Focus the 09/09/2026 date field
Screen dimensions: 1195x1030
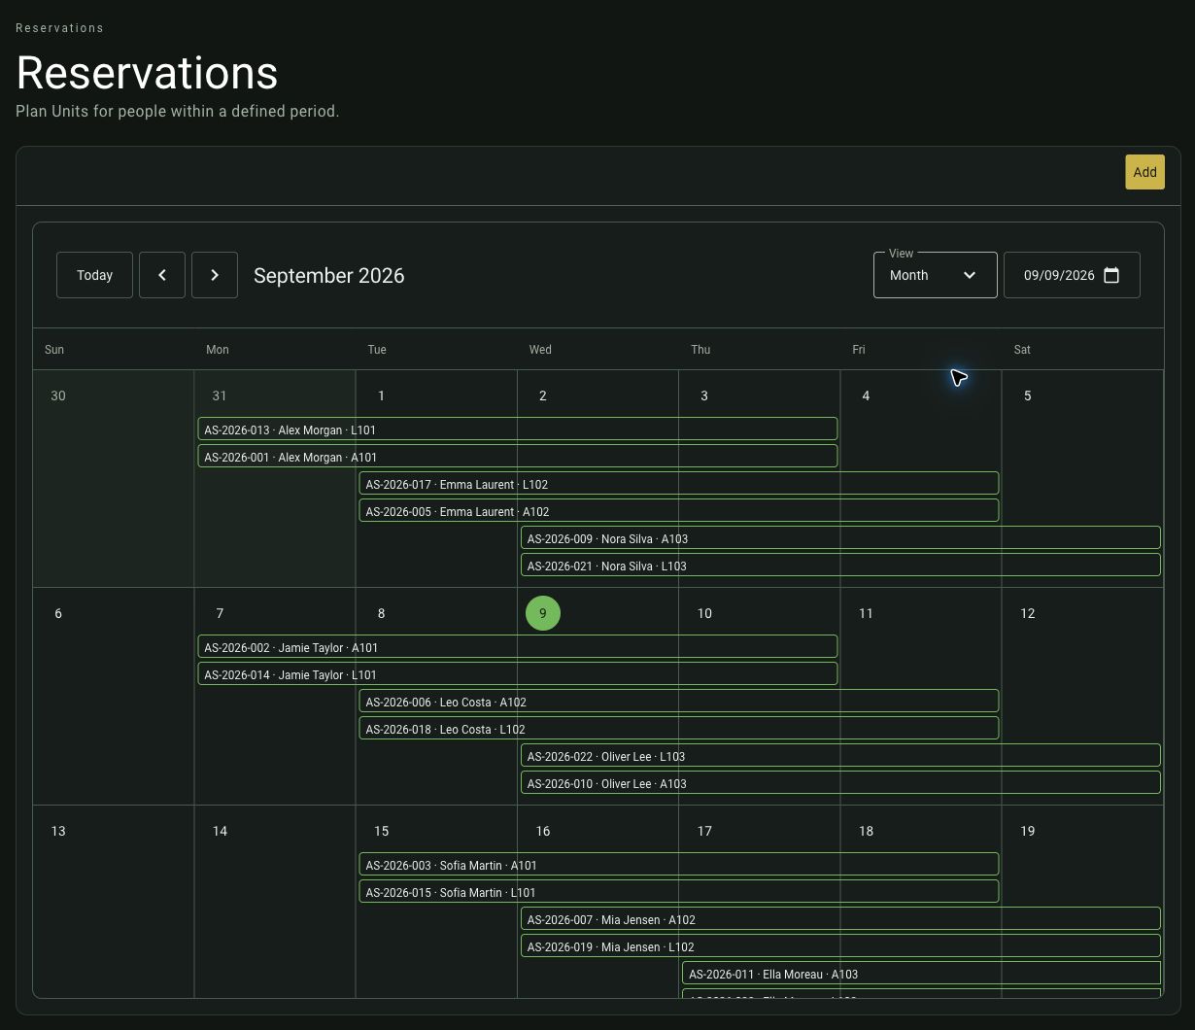click(1072, 275)
